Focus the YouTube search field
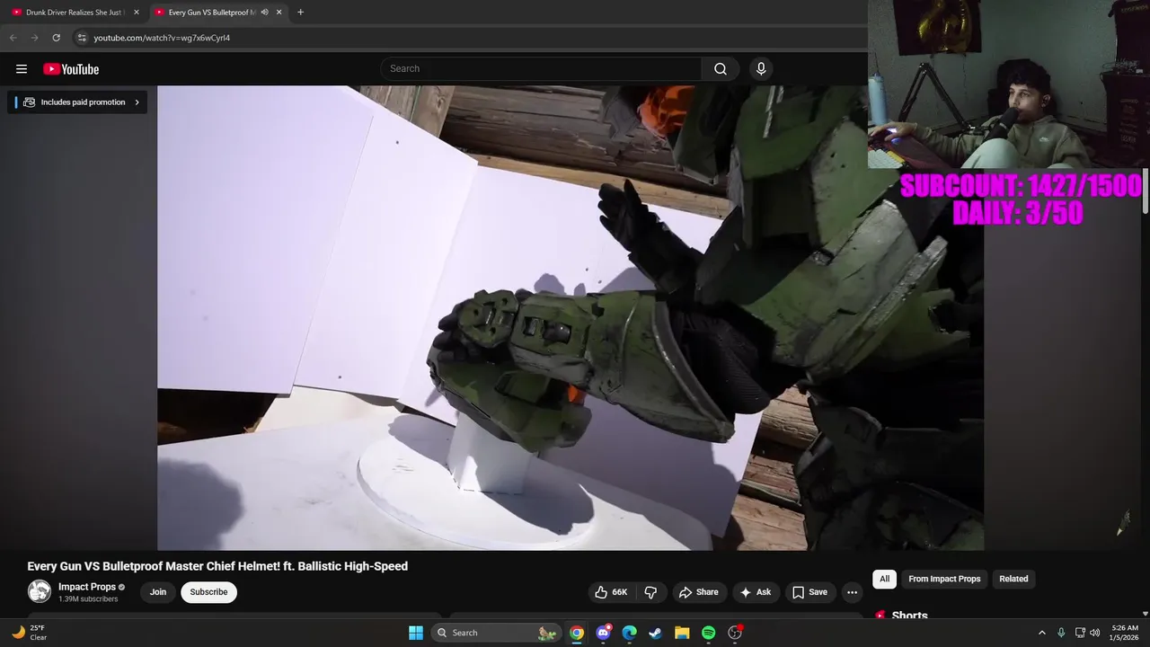 (541, 69)
